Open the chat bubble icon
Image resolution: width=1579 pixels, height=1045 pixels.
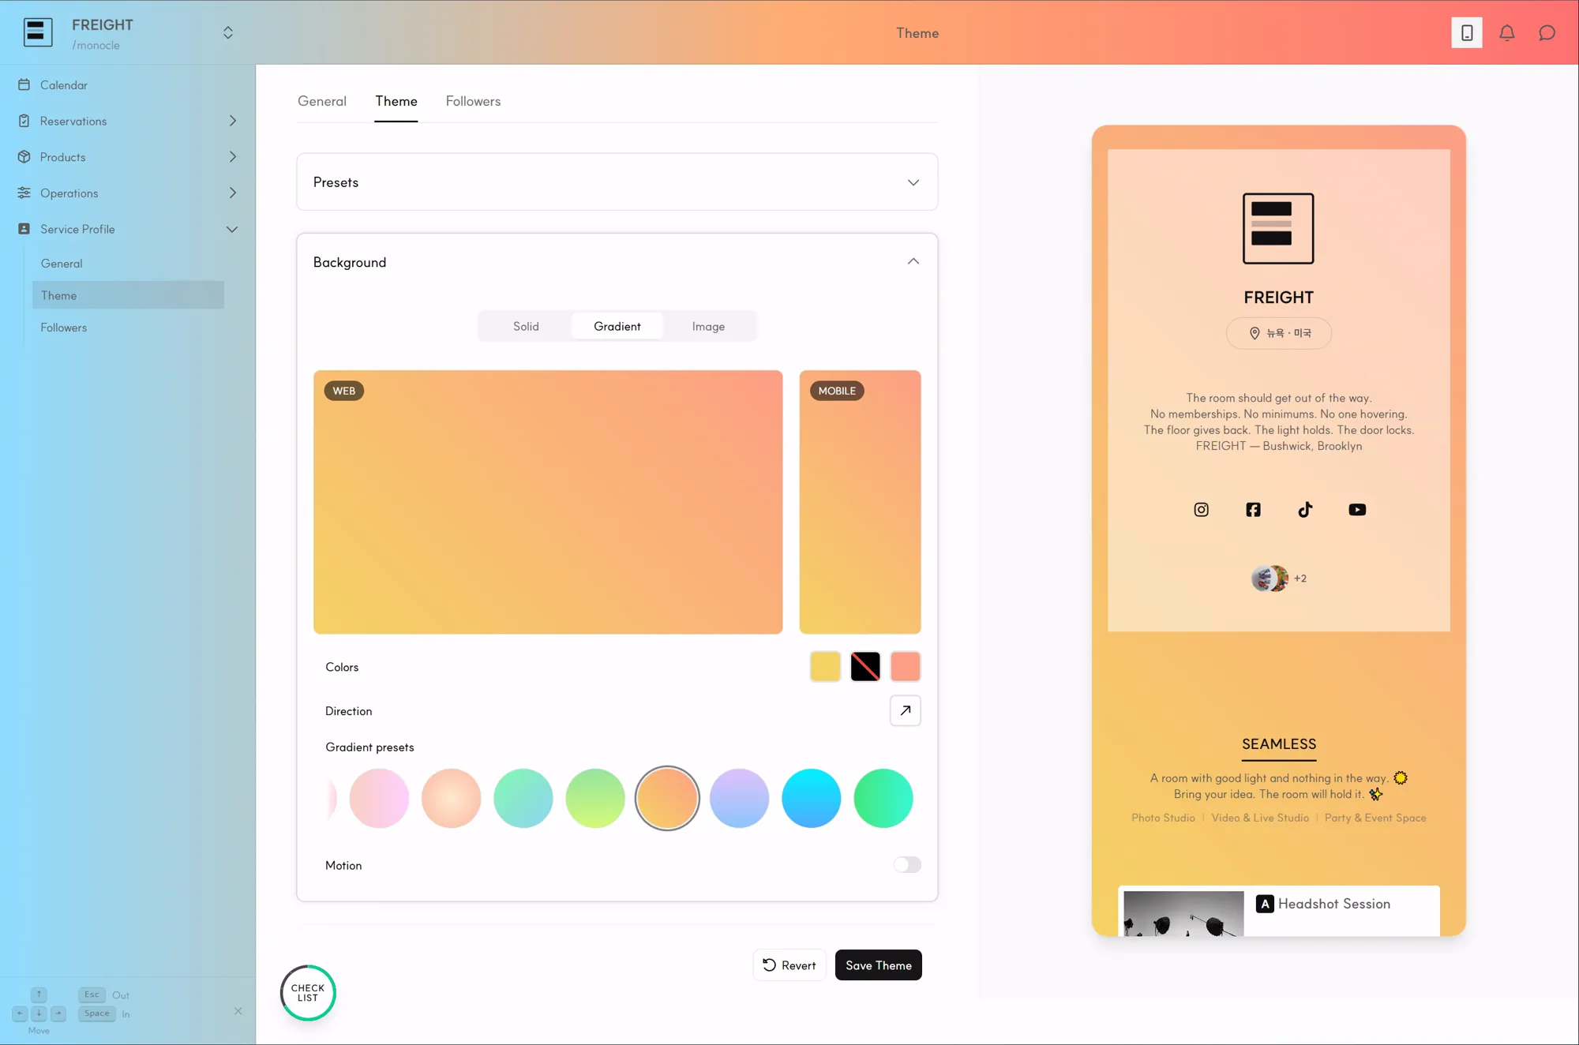pyautogui.click(x=1547, y=32)
